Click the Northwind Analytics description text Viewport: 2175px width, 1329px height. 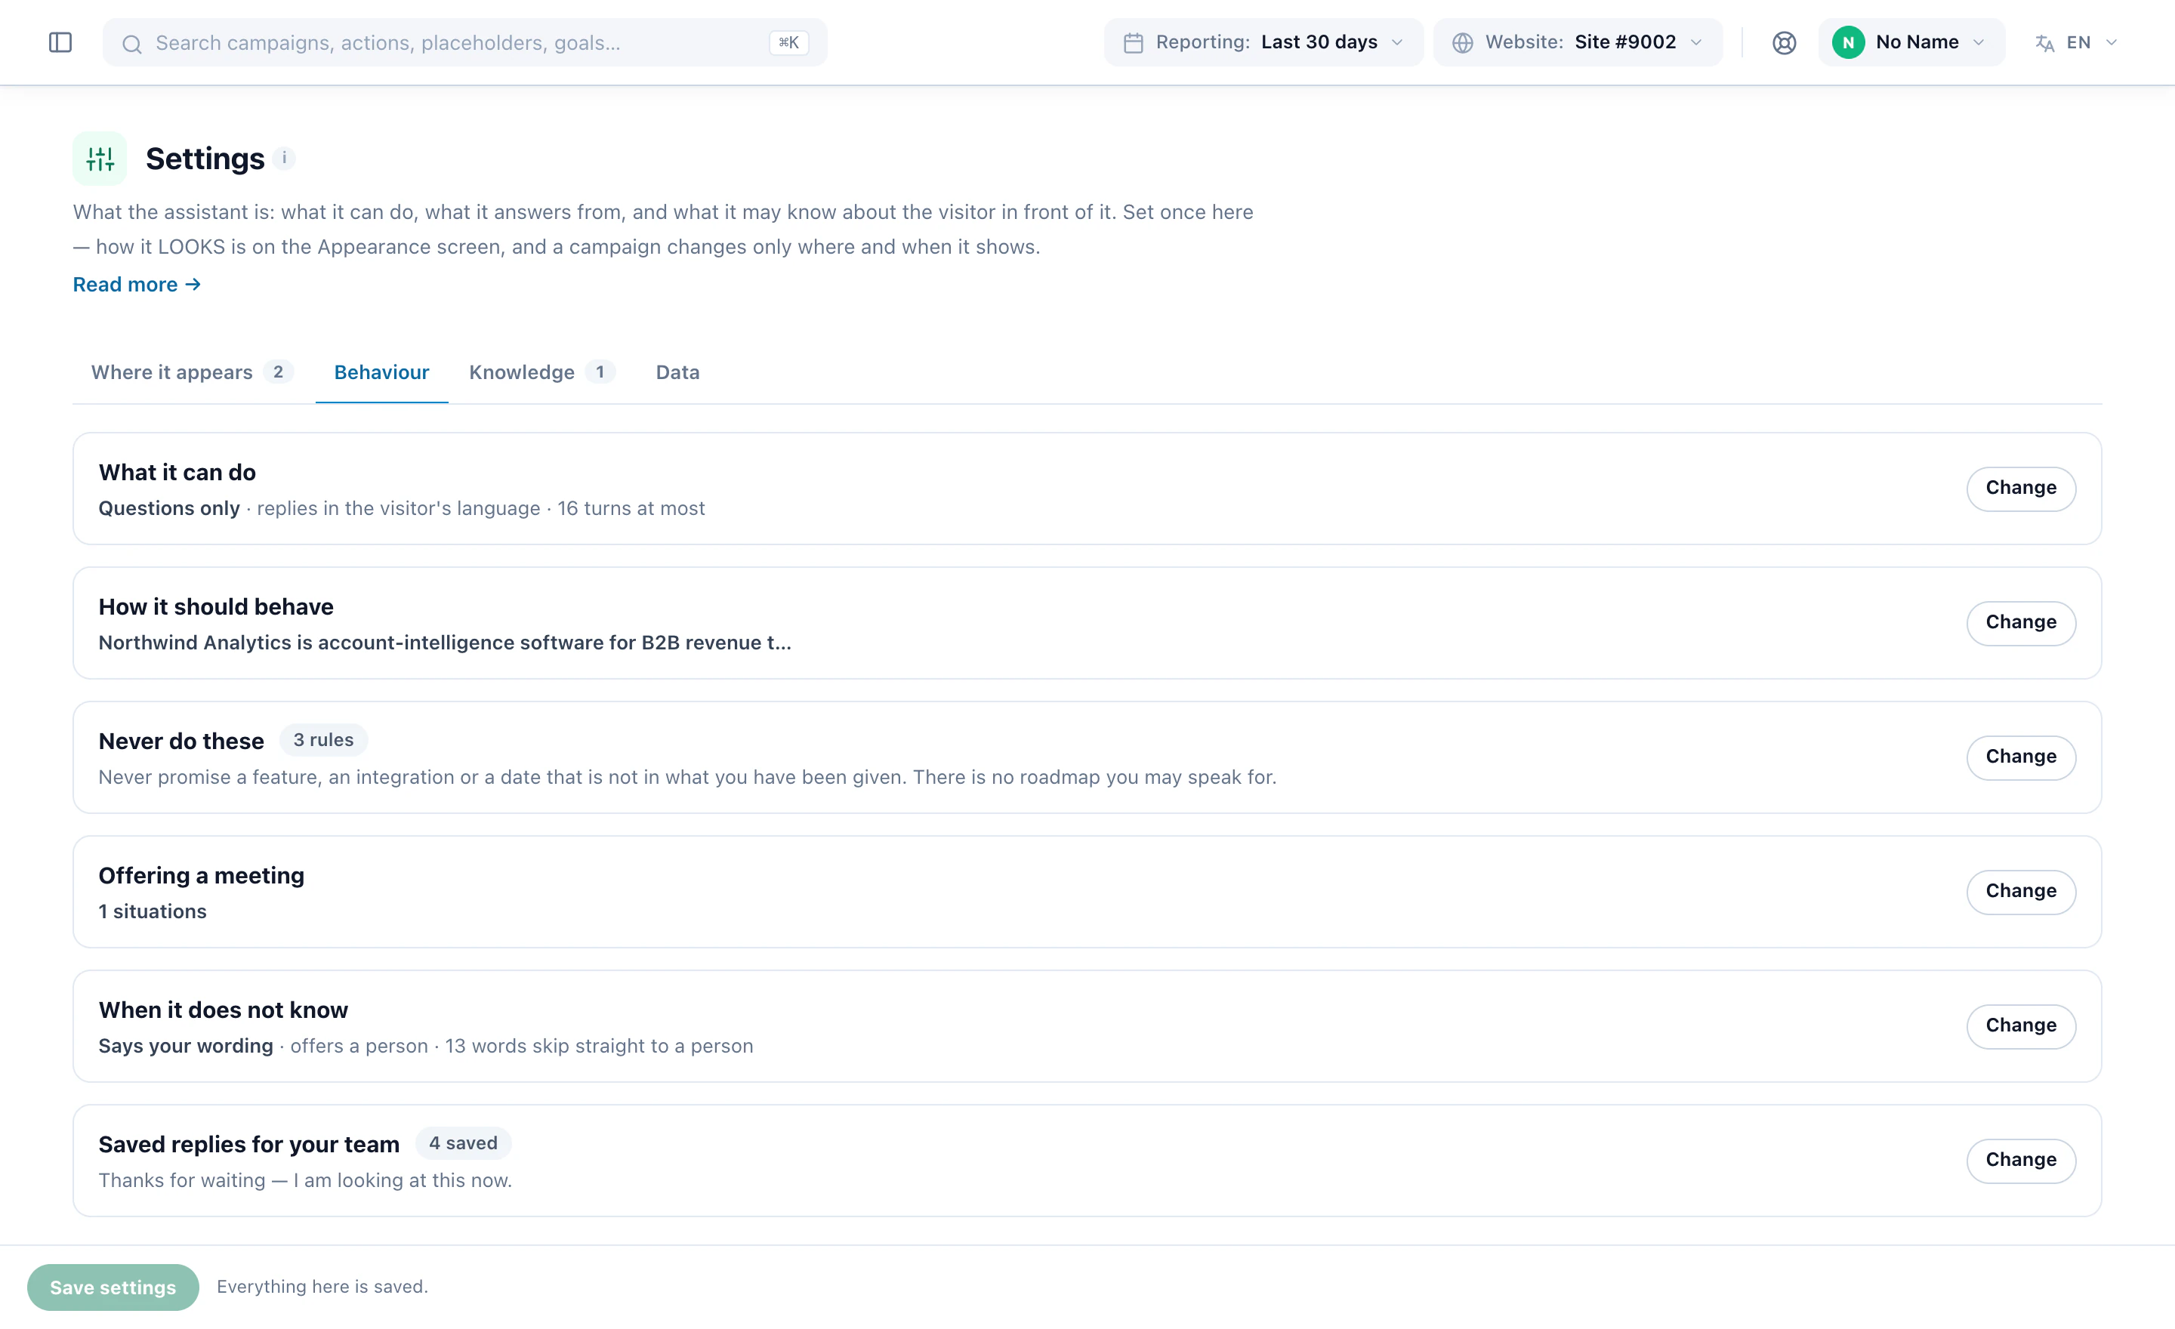pyautogui.click(x=445, y=643)
